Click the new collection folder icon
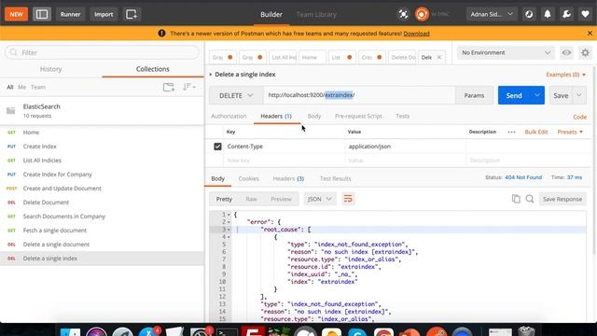 tap(169, 87)
